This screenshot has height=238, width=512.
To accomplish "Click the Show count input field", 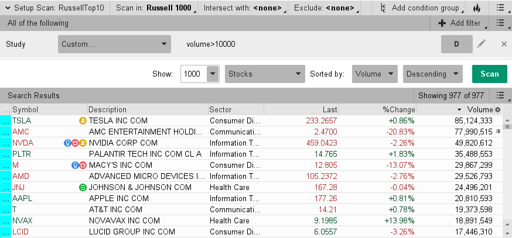I will click(x=194, y=74).
